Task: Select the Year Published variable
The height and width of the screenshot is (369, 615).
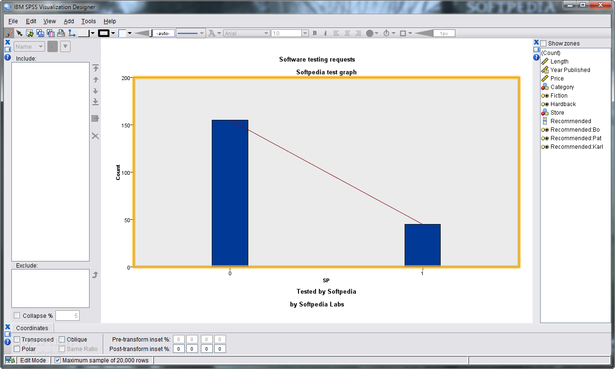Action: tap(570, 70)
